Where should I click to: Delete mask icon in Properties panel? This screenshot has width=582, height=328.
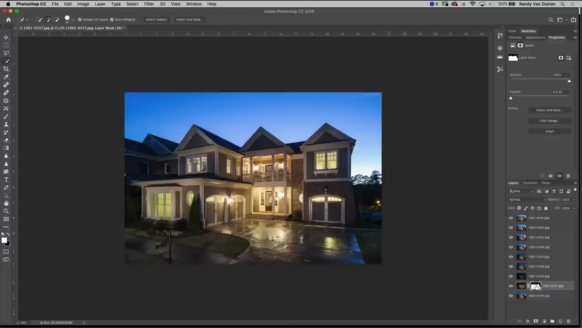tap(568, 176)
